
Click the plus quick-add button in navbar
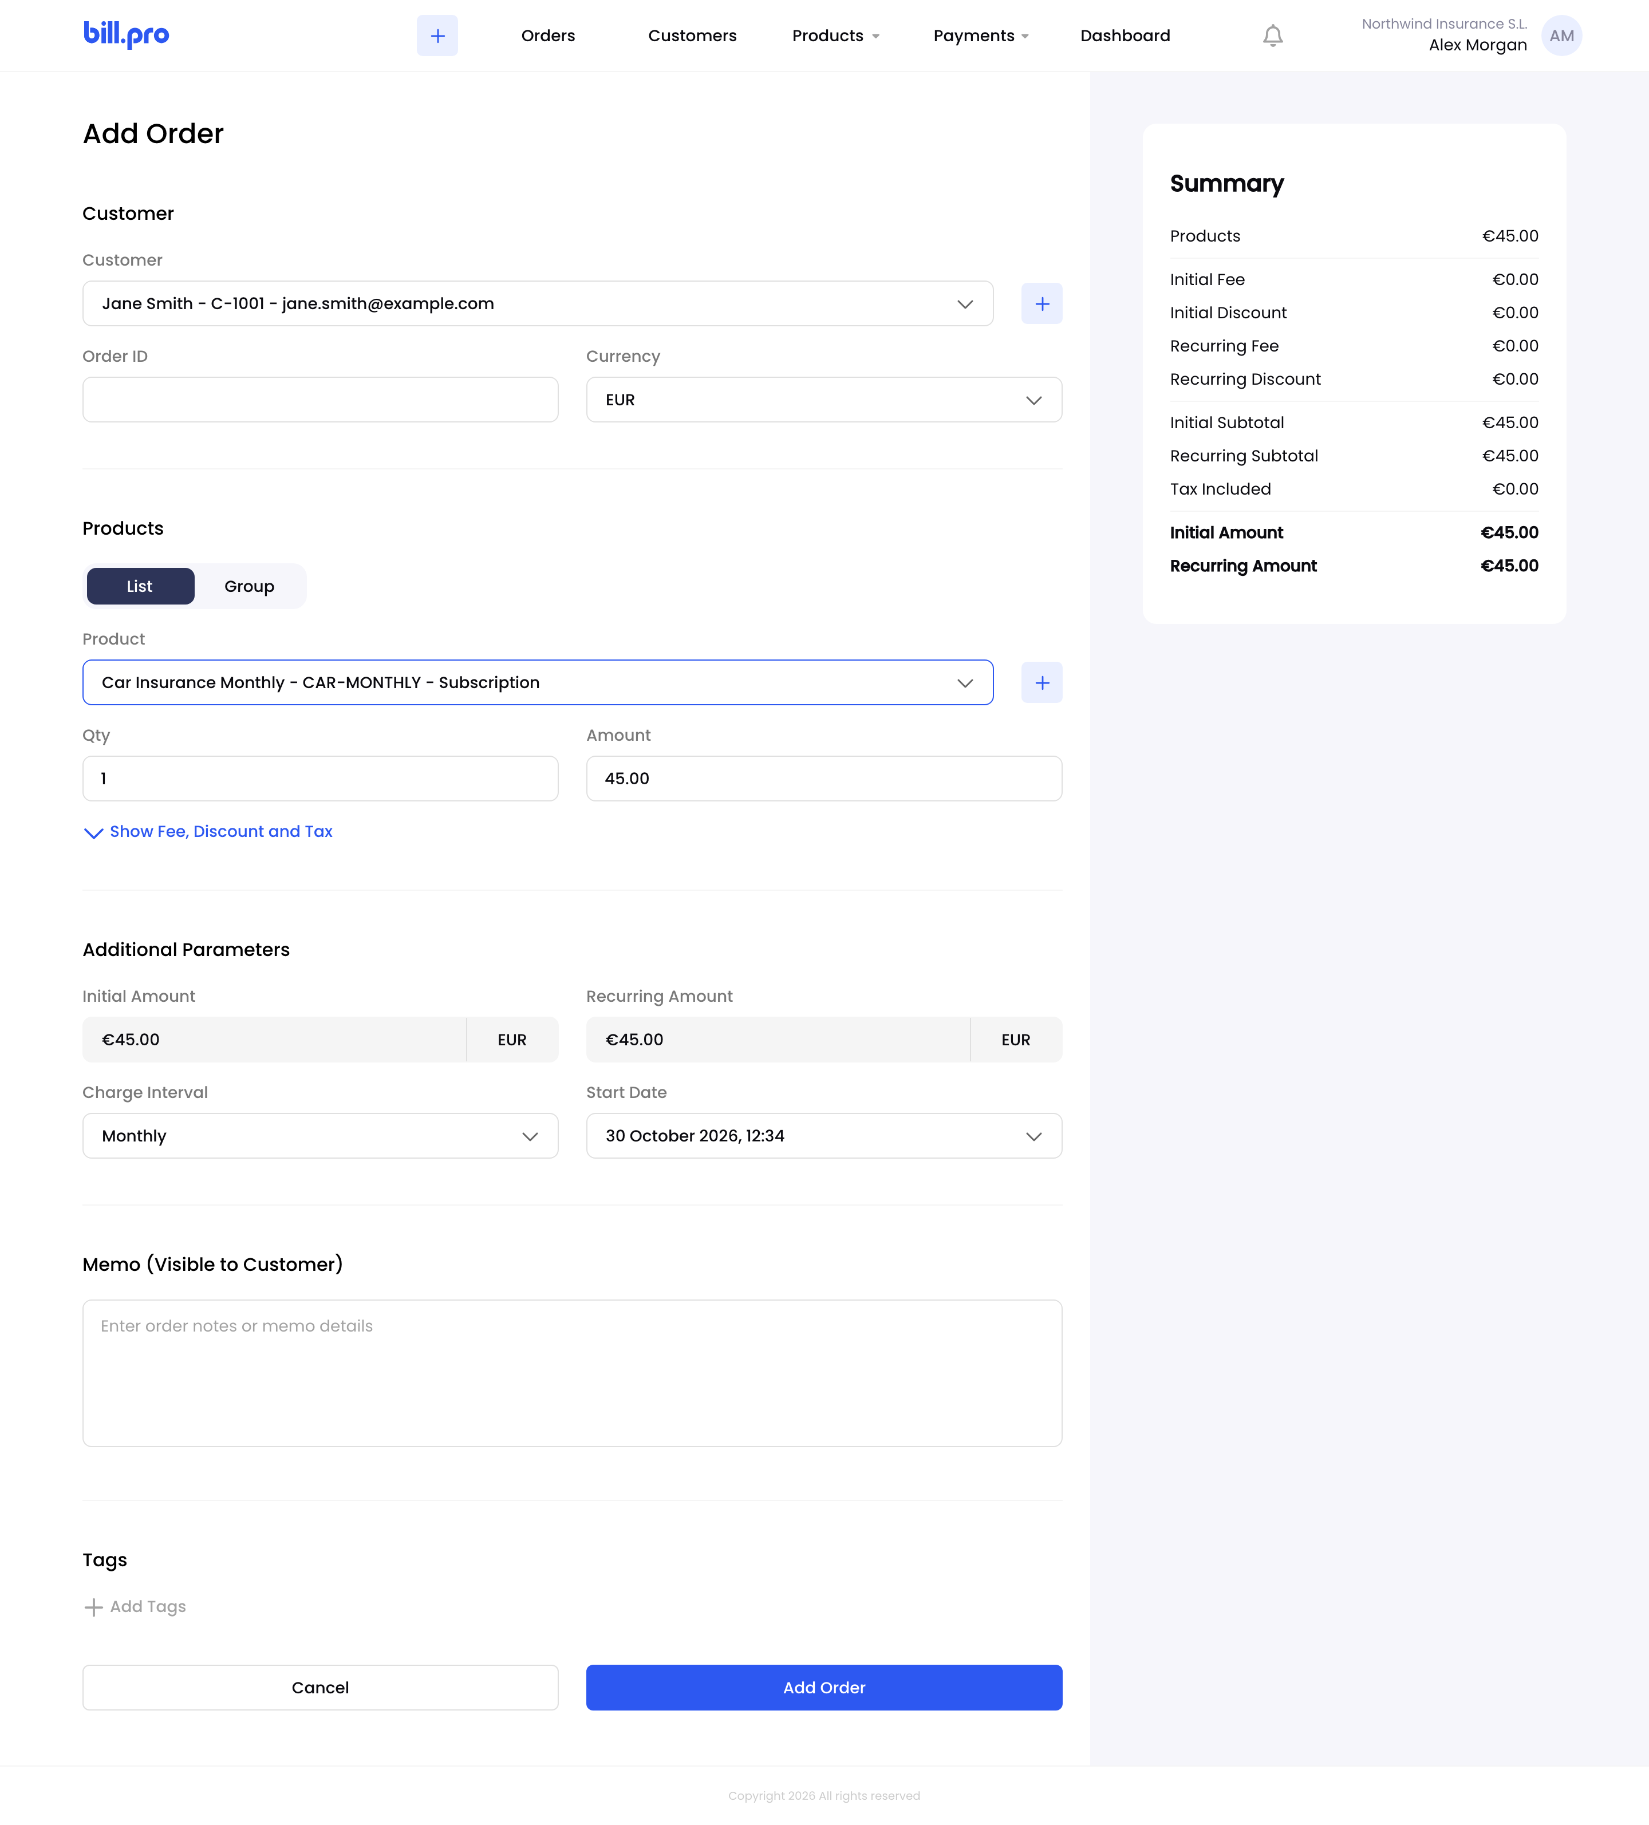pos(437,35)
